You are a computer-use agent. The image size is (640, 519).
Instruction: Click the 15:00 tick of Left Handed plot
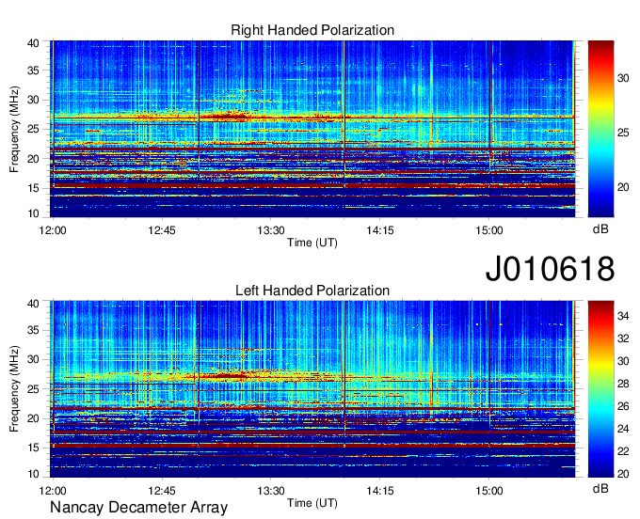coord(489,491)
